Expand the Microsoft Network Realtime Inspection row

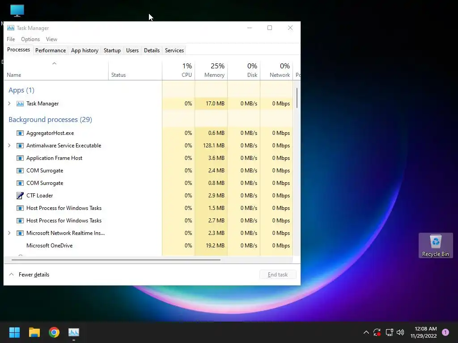click(x=9, y=233)
